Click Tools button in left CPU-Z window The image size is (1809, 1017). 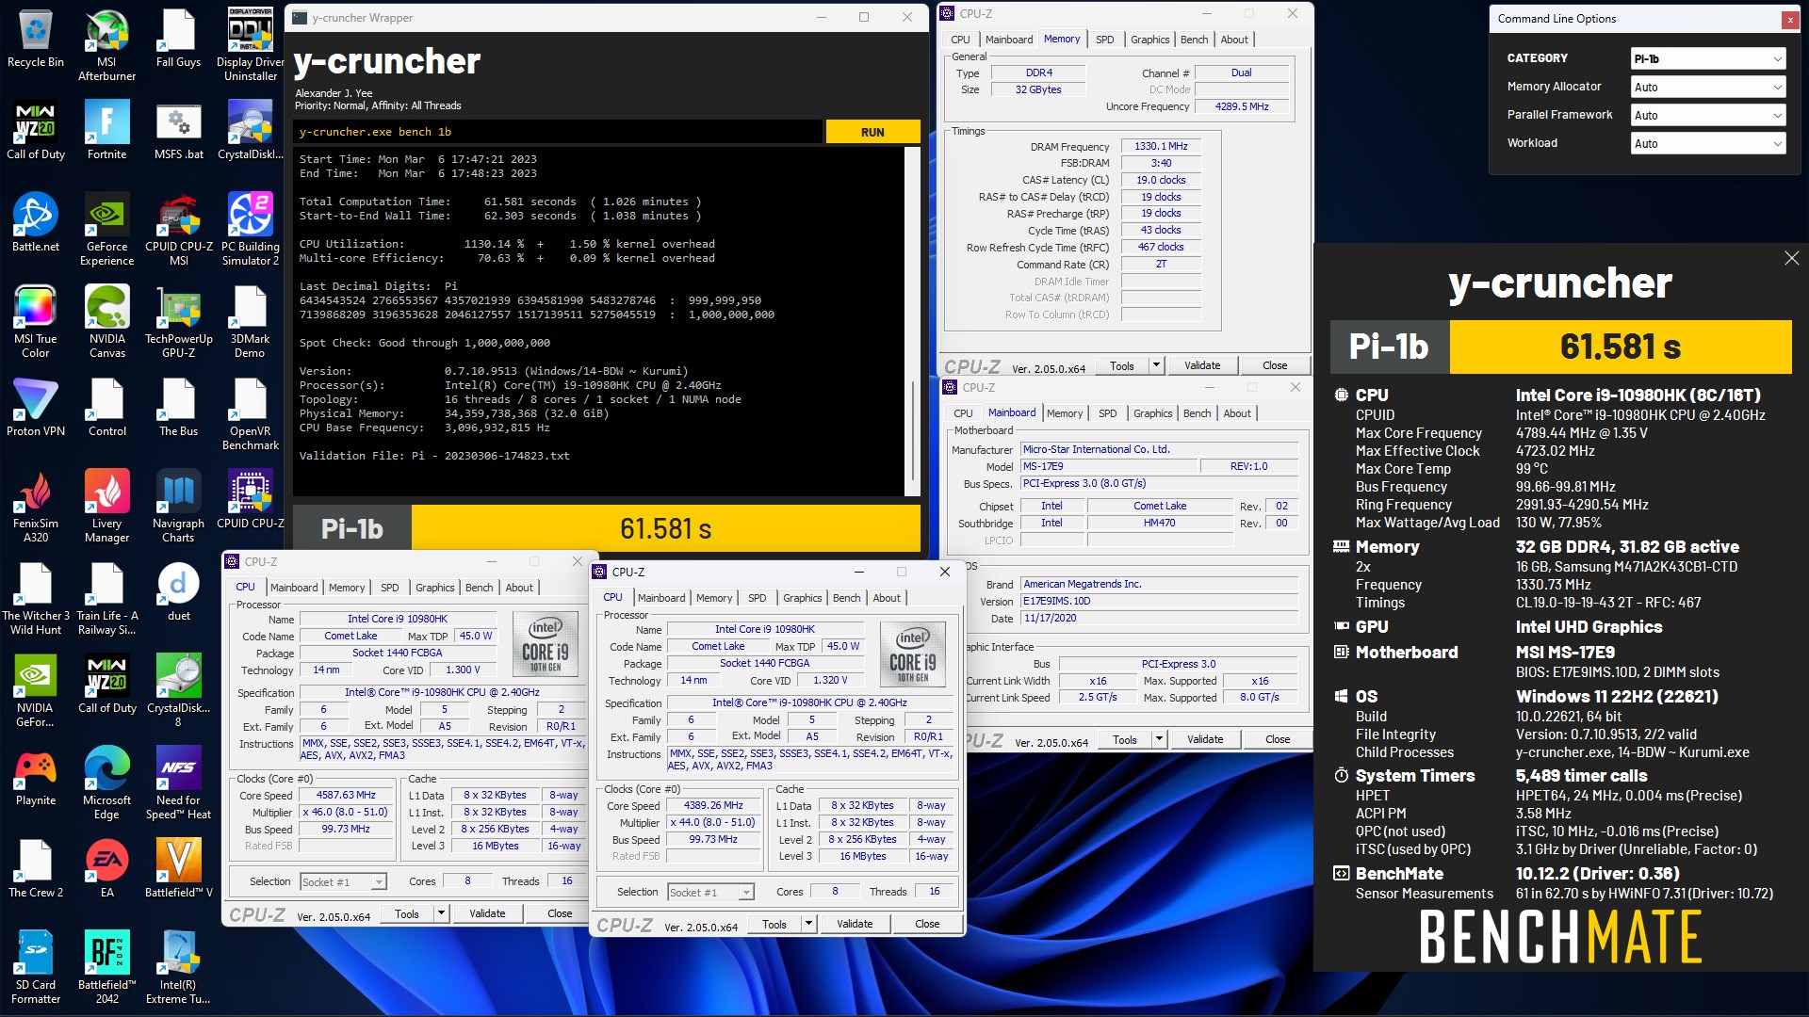407,913
